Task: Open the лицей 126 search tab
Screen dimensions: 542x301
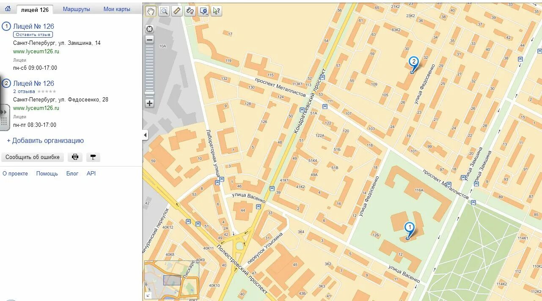Action: point(35,9)
